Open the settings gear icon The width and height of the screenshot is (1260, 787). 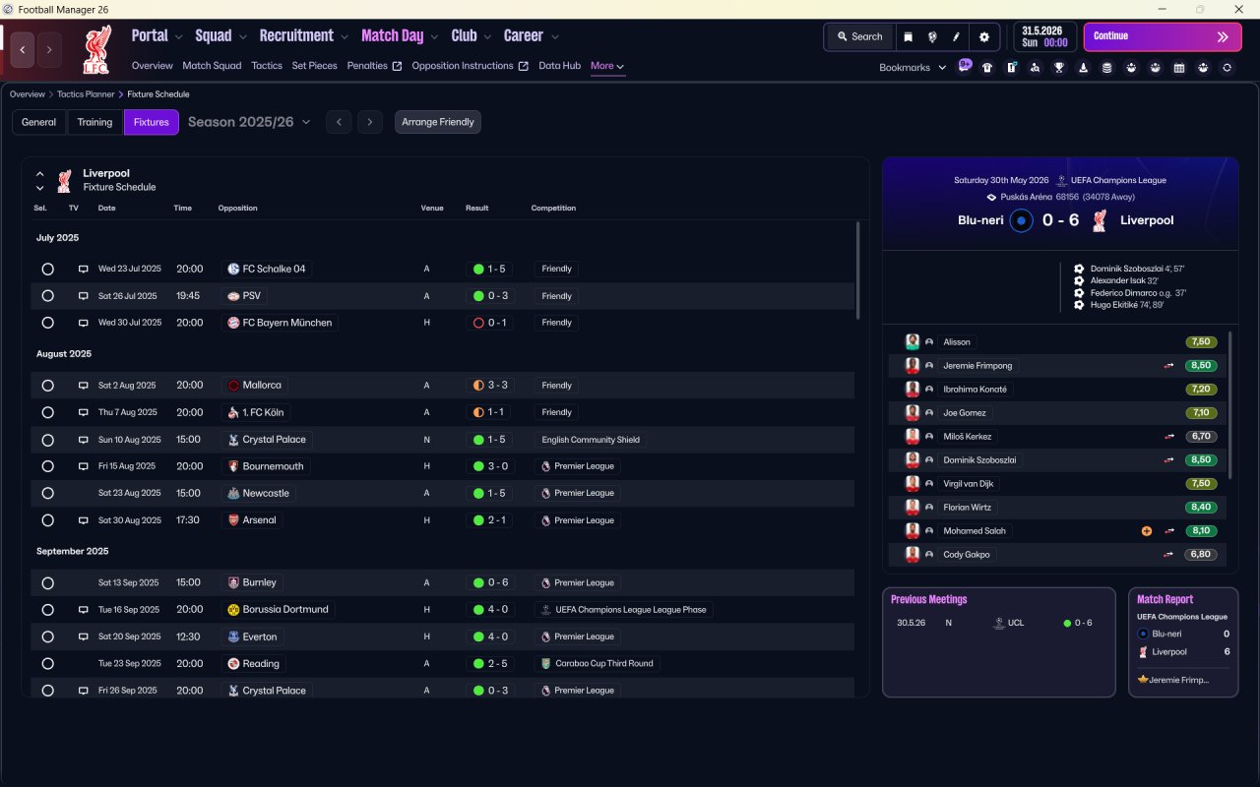tap(984, 36)
